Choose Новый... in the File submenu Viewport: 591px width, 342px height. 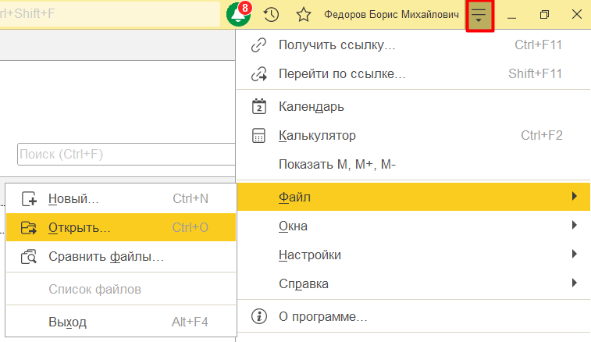[121, 198]
